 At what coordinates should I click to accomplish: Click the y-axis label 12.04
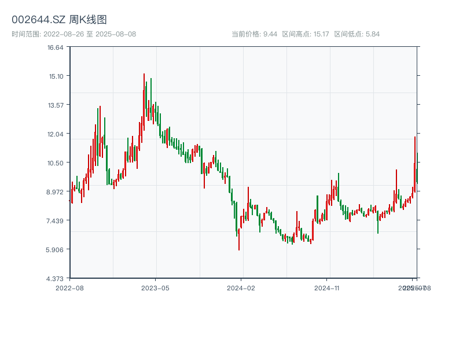click(56, 134)
